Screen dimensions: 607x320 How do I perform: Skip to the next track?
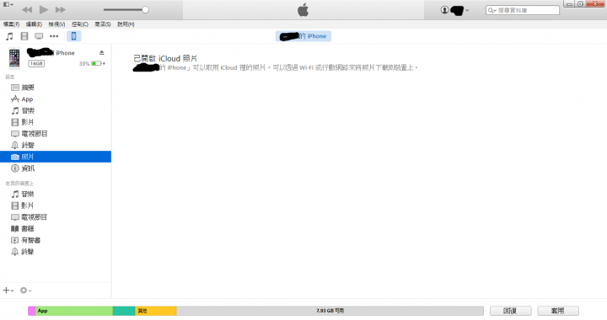point(61,9)
